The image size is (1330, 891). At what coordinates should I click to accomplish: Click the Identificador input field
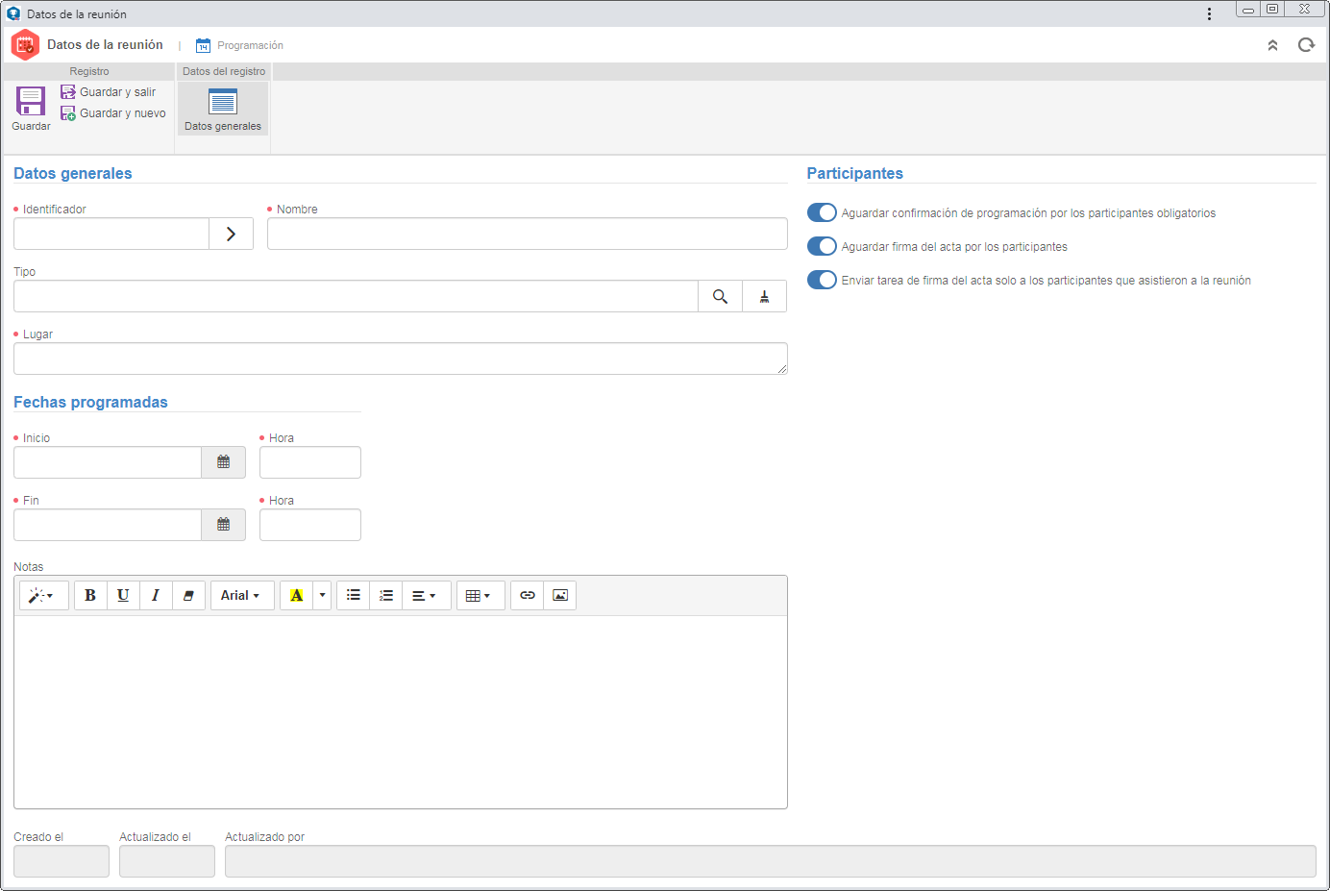(111, 234)
